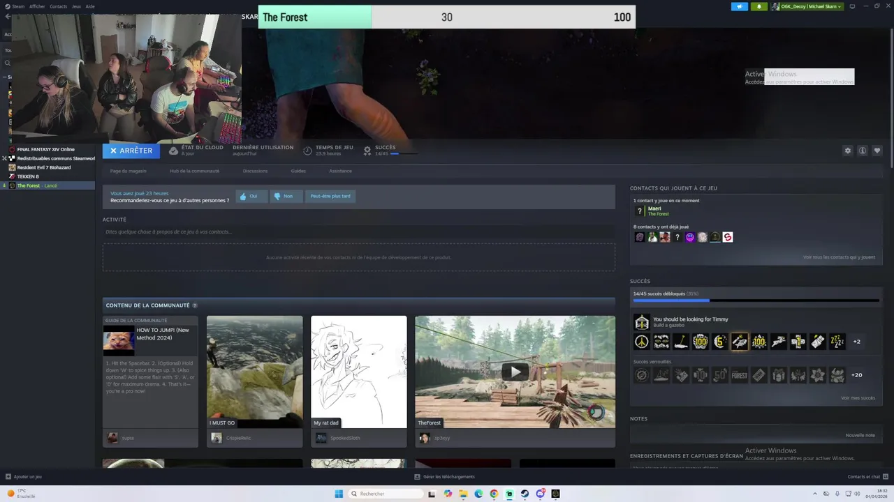The height and width of the screenshot is (502, 894).
Task: Answer Non to recommendation prompt
Action: [286, 196]
